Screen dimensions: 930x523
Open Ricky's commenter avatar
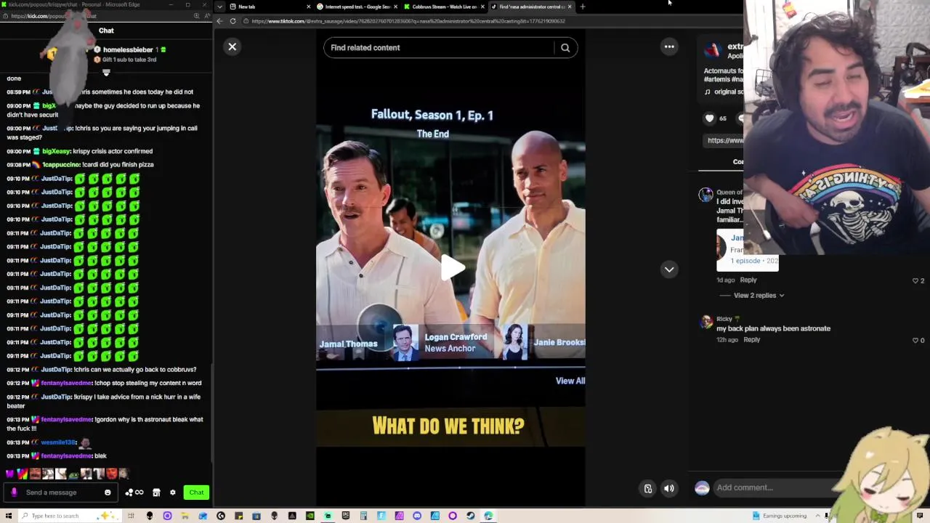pos(706,323)
